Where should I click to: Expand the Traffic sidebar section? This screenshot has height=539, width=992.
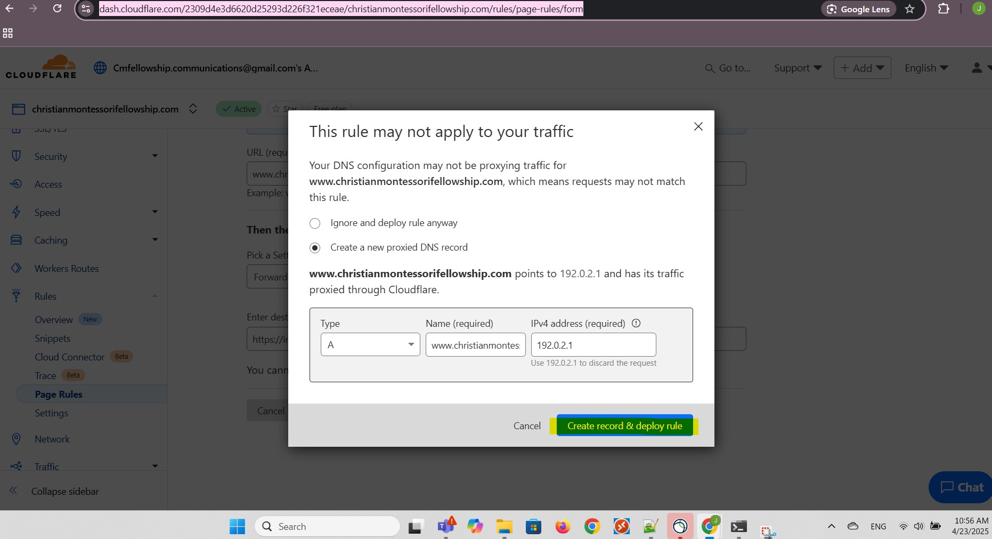[x=155, y=466]
